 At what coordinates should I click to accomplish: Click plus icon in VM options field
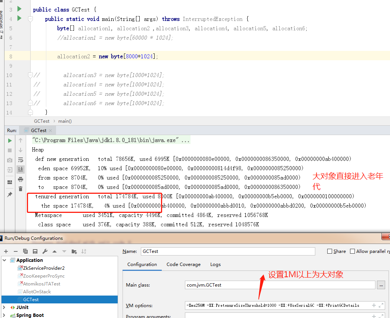[374, 305]
